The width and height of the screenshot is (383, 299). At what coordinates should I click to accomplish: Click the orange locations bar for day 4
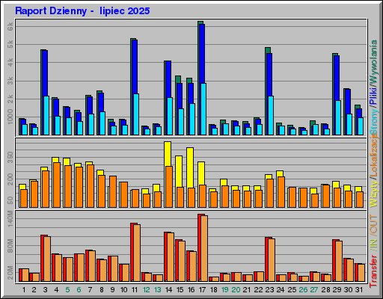(x=57, y=185)
